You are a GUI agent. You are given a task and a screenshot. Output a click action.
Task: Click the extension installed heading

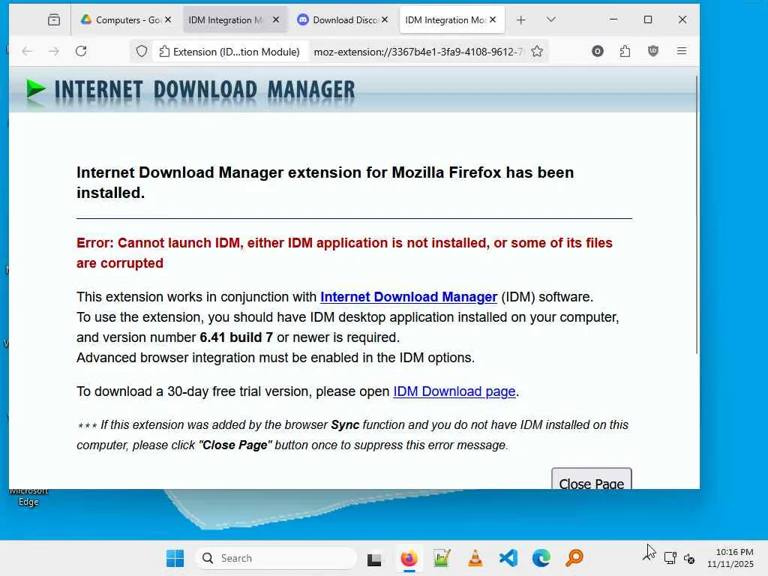click(x=325, y=182)
